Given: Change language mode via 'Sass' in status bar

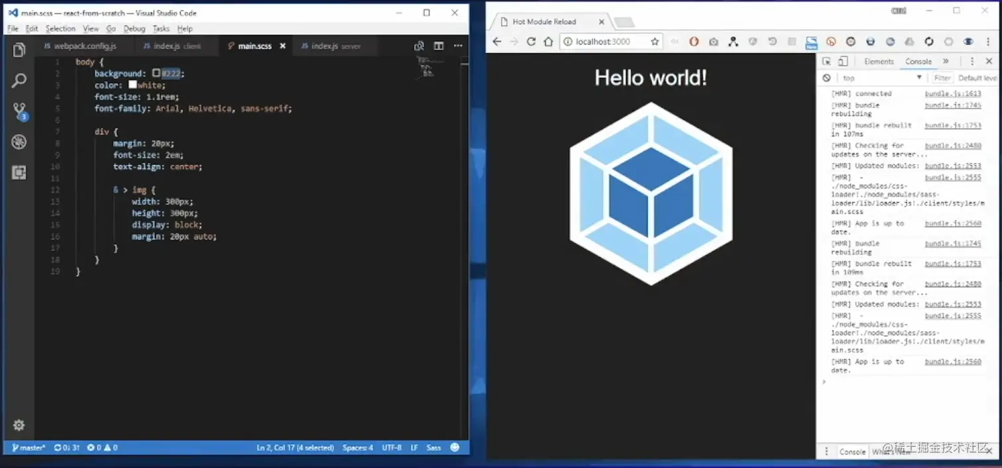Looking at the screenshot, I should [x=434, y=447].
